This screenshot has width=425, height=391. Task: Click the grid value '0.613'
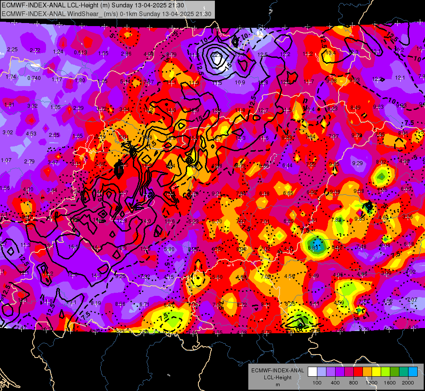coord(80,53)
